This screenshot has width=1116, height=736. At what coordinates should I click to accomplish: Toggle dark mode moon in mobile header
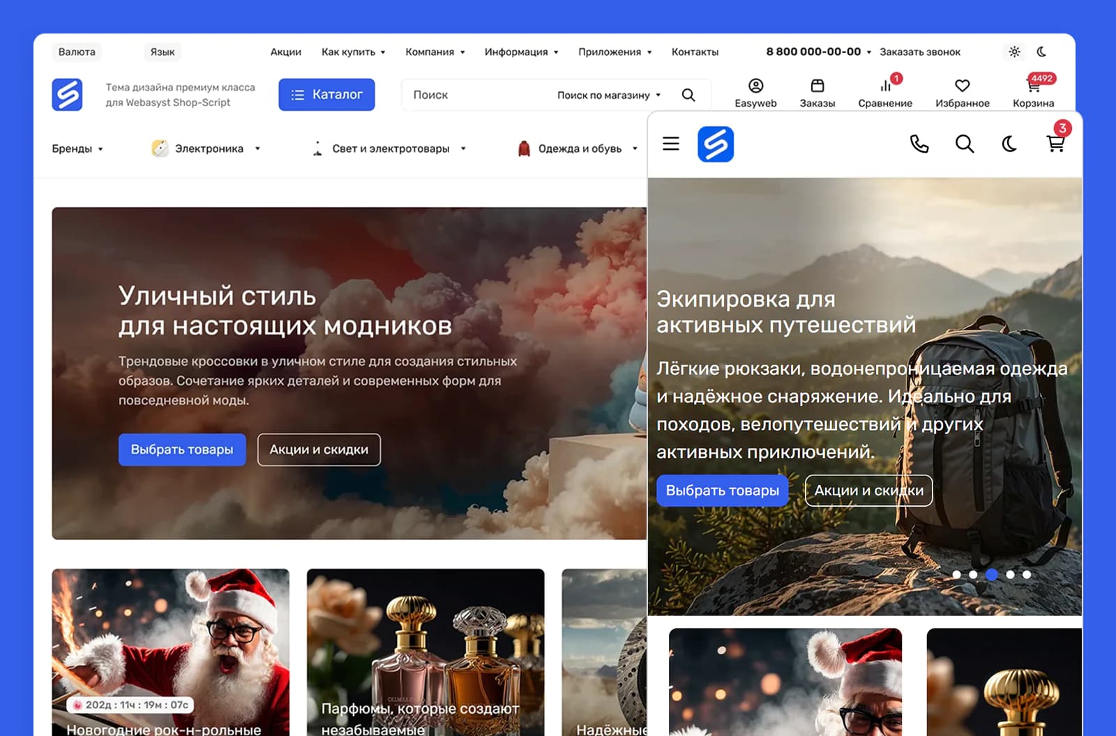1009,144
